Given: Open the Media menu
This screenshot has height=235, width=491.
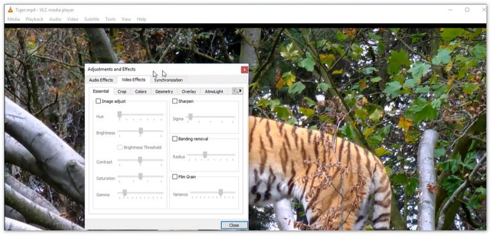Looking at the screenshot, I should coord(14,19).
